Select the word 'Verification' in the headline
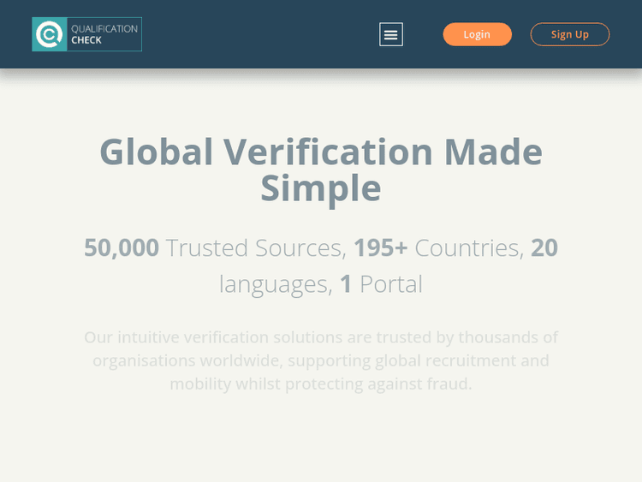Viewport: 642px width, 482px height. click(328, 152)
